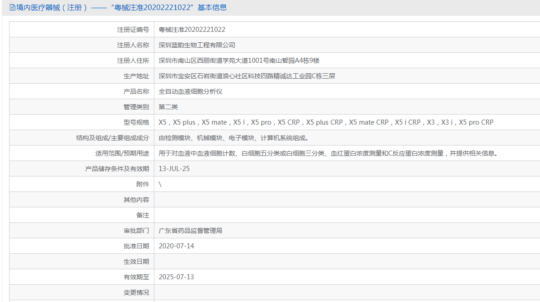The image size is (540, 302).
Task: Click the 生产地址 label
Action: (137, 76)
